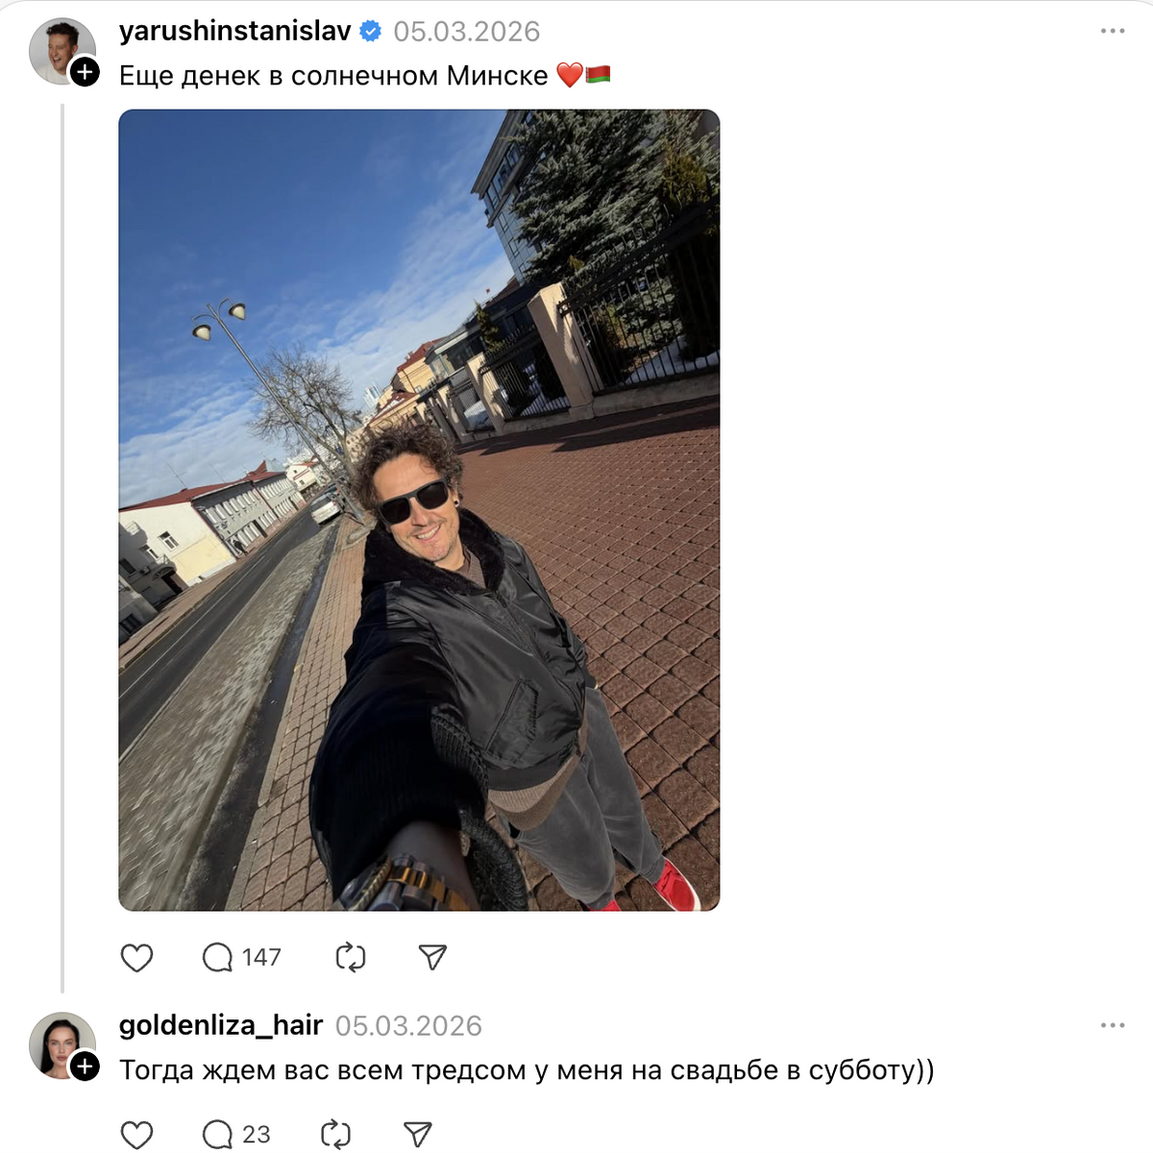Open the goldenliza_hair profile link
1153x1153 pixels.
(221, 1025)
